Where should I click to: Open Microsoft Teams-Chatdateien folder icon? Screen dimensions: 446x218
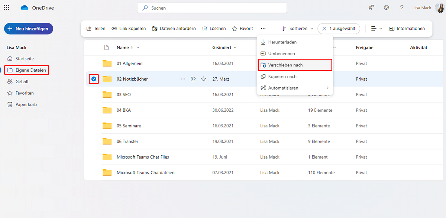(107, 173)
